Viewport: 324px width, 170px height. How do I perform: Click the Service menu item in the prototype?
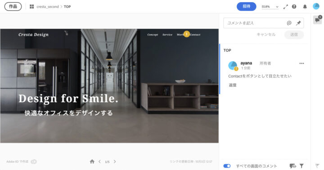167,35
